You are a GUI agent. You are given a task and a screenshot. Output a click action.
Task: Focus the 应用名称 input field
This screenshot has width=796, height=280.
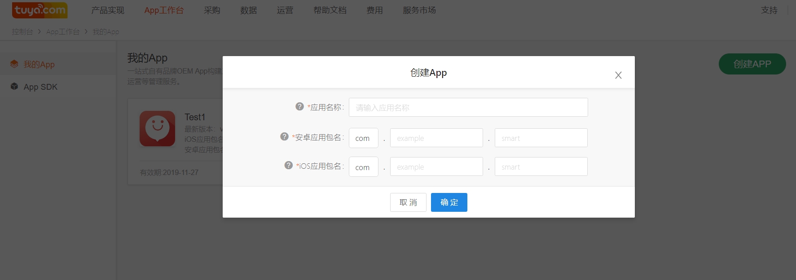[468, 108]
